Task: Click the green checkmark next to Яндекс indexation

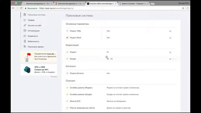Action: 67,52
